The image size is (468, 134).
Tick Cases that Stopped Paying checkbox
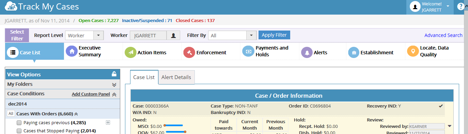[19, 131]
